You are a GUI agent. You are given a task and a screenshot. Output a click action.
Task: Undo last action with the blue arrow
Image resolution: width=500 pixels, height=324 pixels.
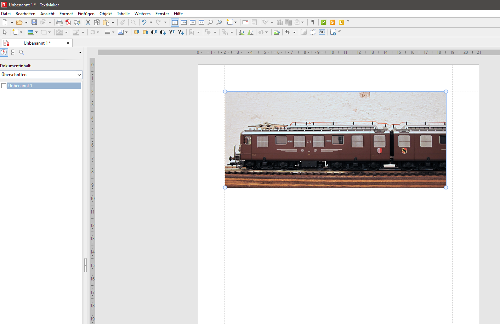point(144,22)
